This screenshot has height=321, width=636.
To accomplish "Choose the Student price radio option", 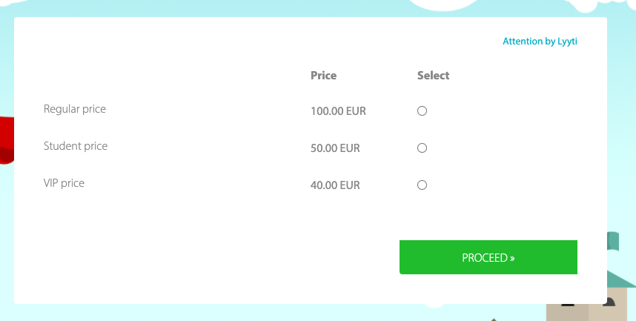I will click(x=422, y=148).
